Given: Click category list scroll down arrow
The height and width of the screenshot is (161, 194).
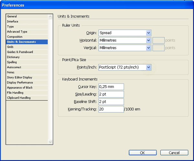Looking at the screenshot, I should coord(50,142).
